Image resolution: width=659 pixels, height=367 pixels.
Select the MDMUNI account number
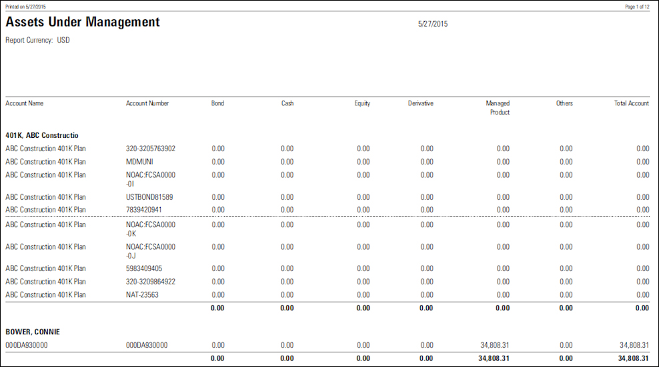click(x=139, y=162)
